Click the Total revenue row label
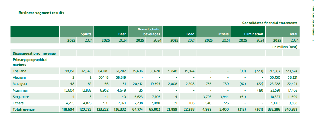Screen dimensions: 314x119 (24, 109)
